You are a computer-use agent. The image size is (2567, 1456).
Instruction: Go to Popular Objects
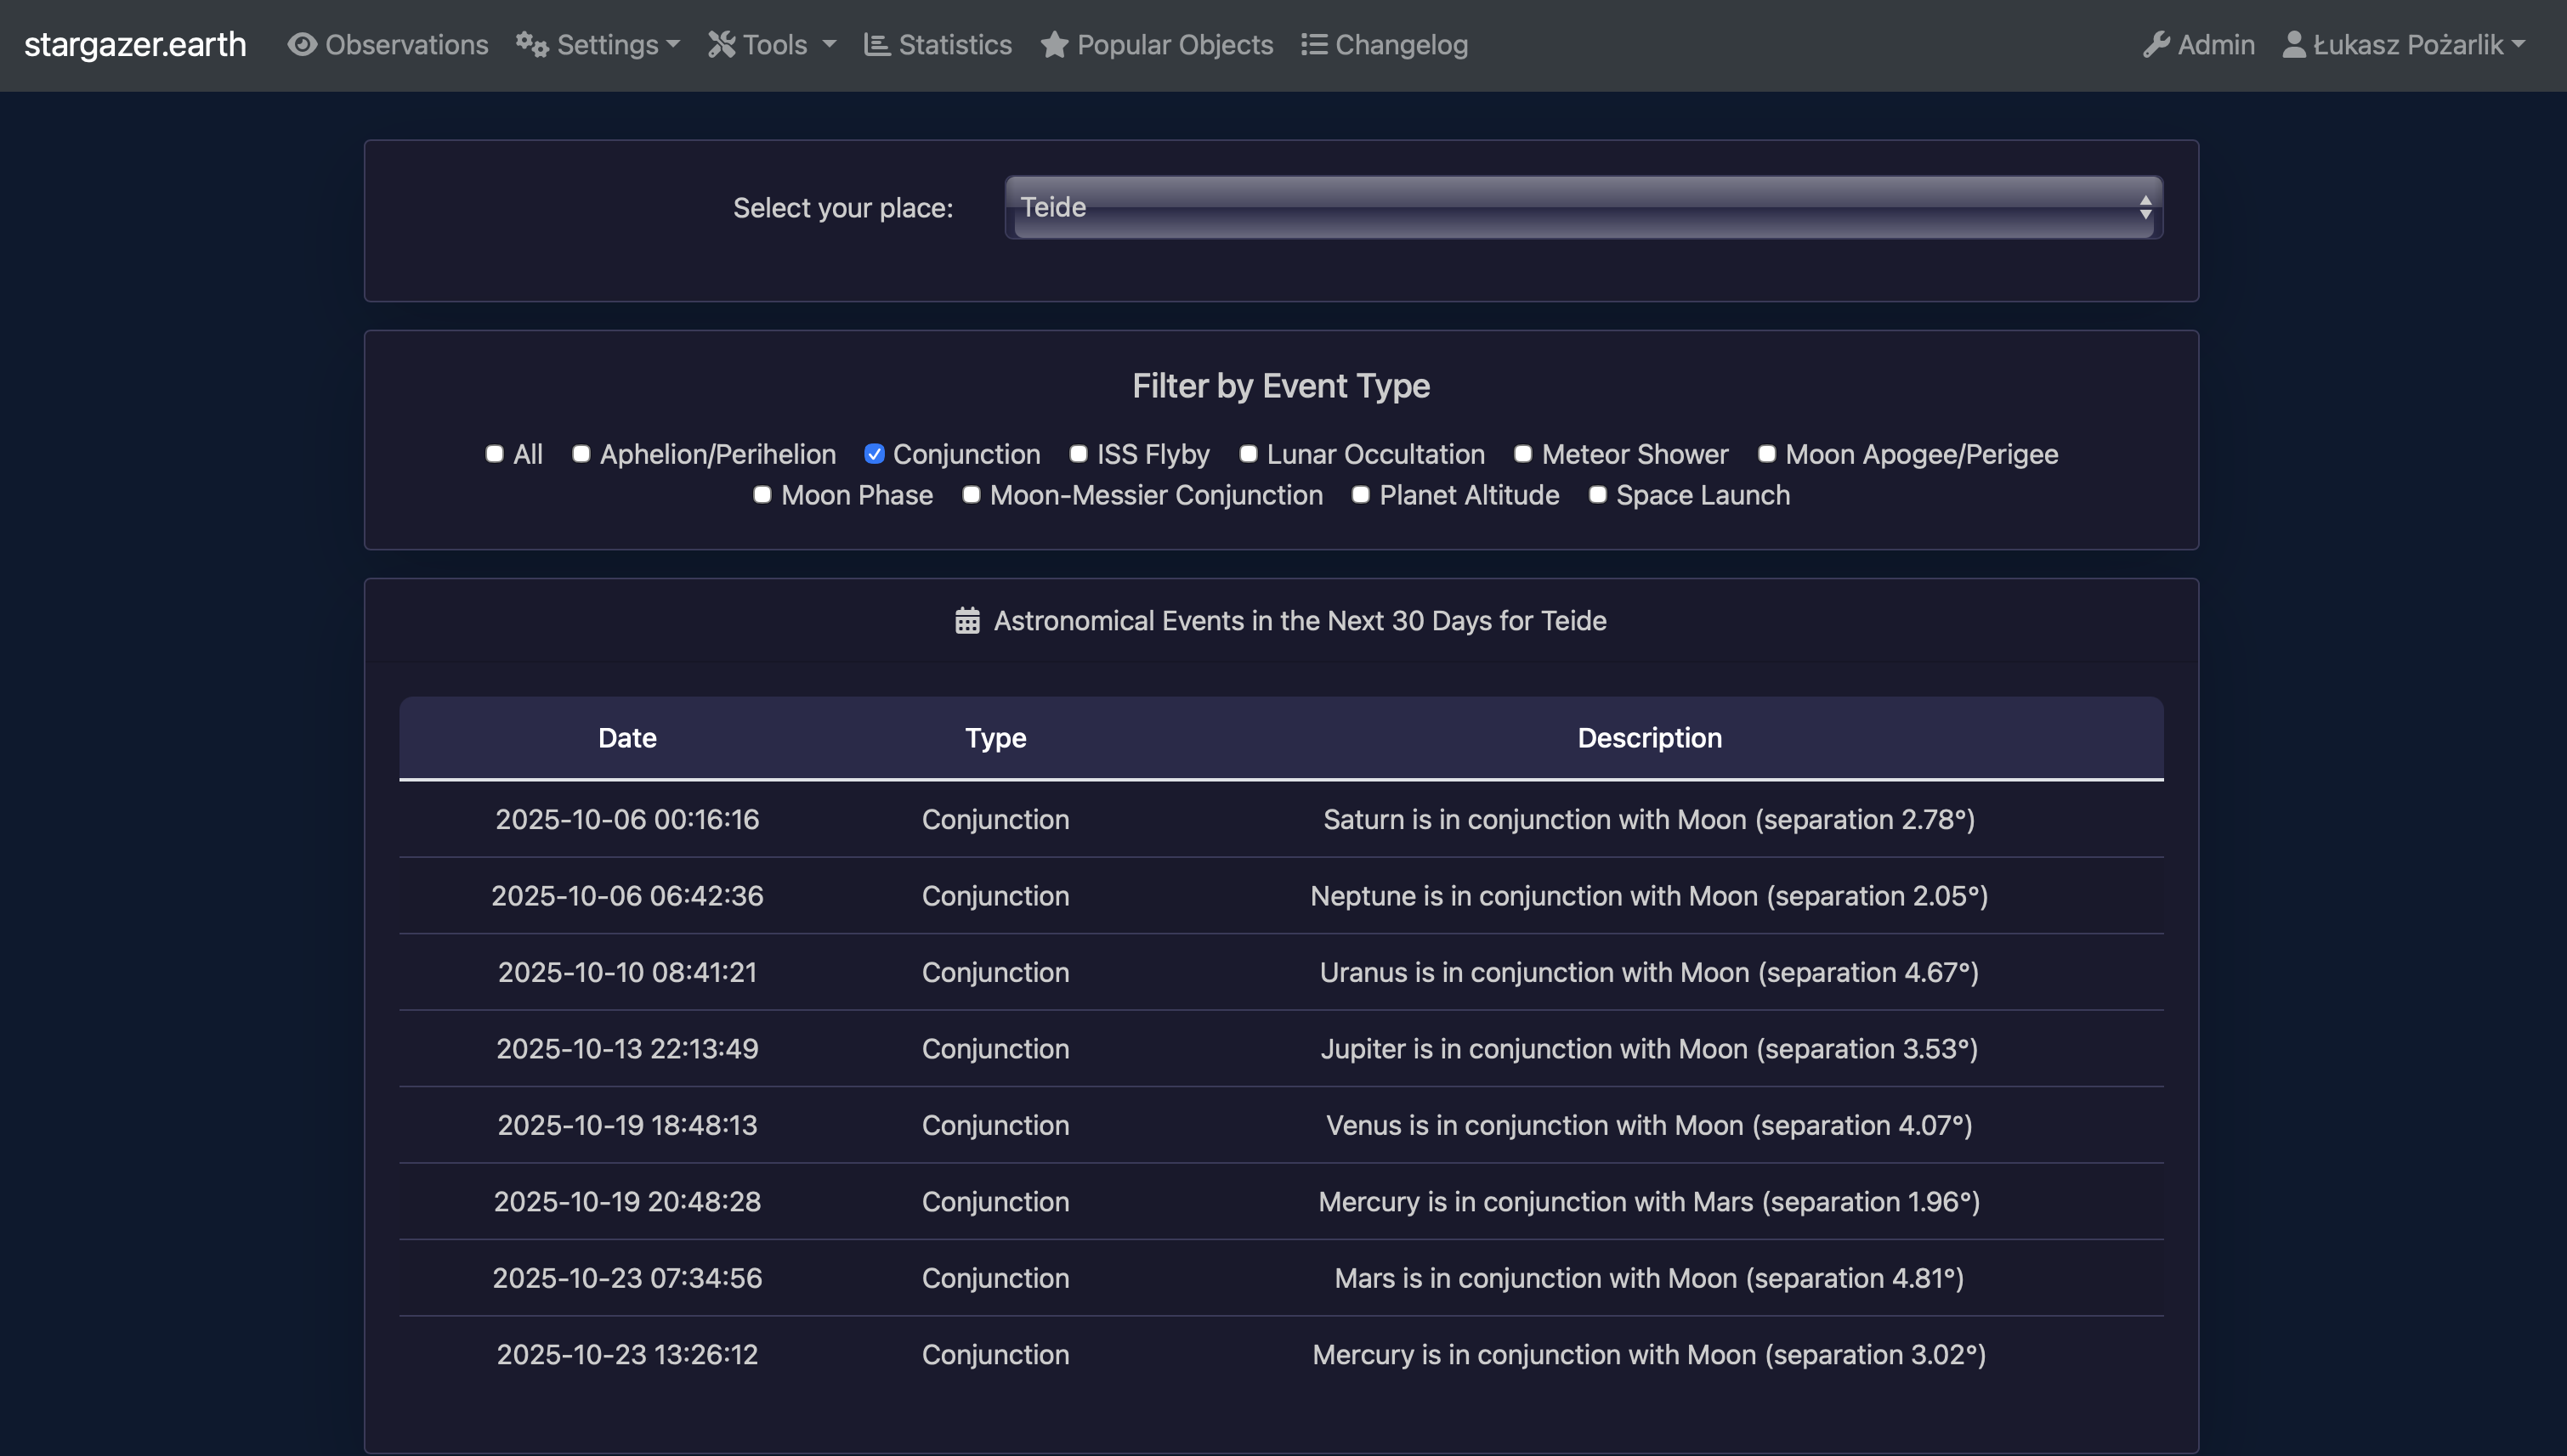point(1175,45)
